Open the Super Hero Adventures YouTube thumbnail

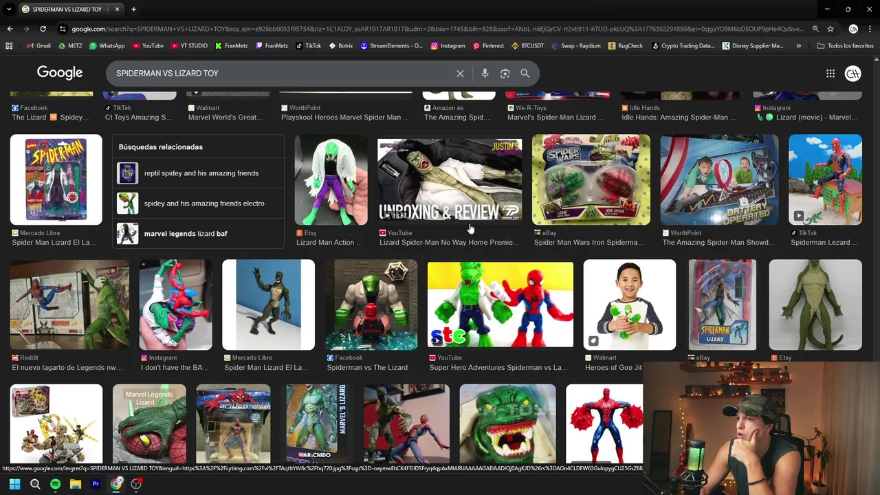click(500, 305)
